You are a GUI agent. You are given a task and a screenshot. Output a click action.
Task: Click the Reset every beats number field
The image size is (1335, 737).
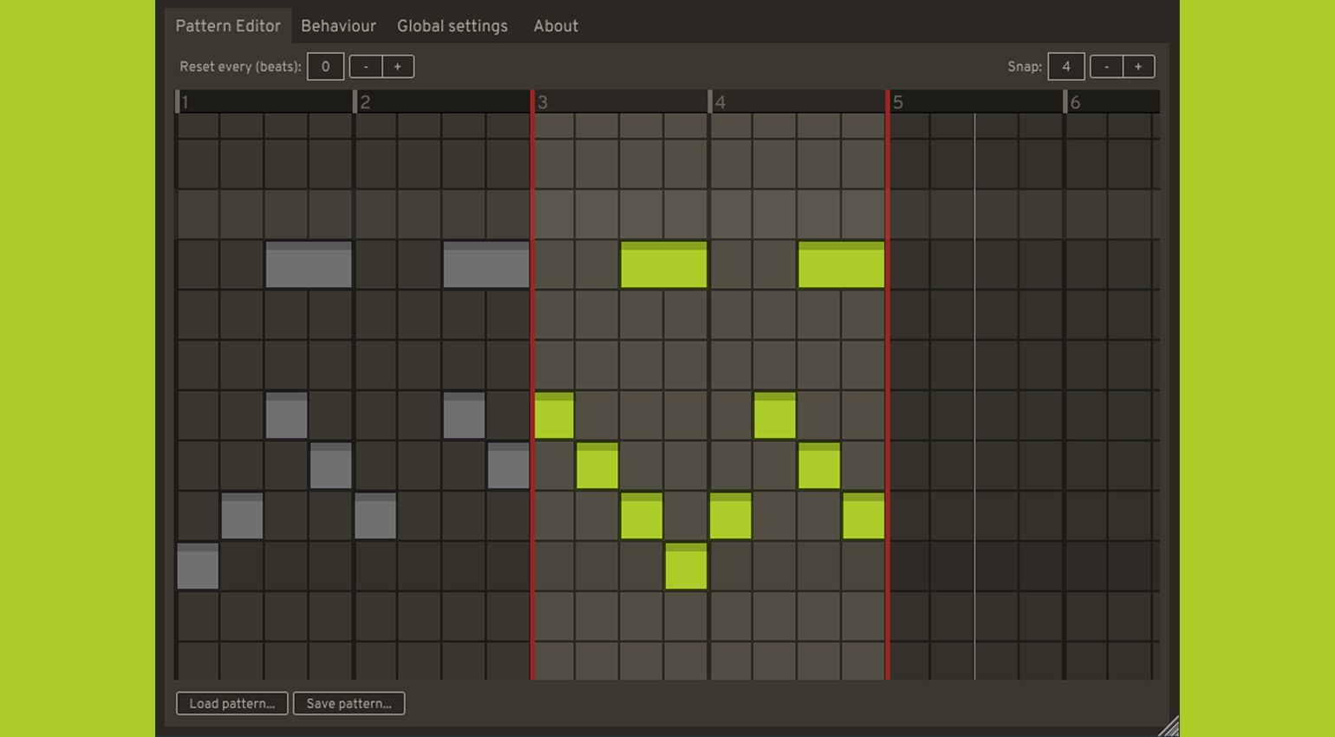[325, 67]
